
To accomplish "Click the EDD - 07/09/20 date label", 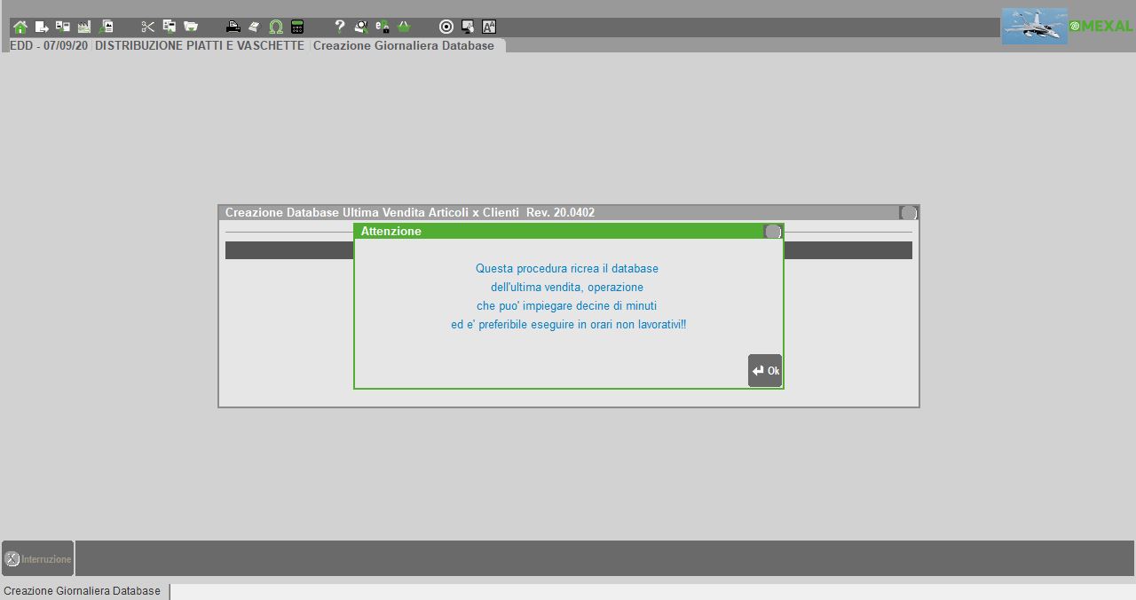I will click(x=49, y=45).
